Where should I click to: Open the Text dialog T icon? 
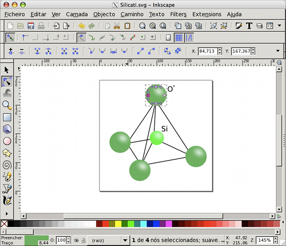249,26
